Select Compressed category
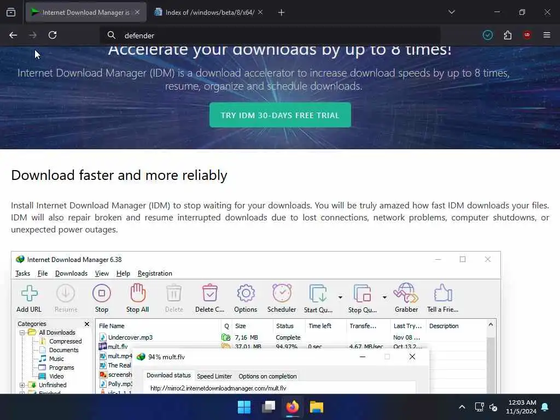 click(x=66, y=341)
